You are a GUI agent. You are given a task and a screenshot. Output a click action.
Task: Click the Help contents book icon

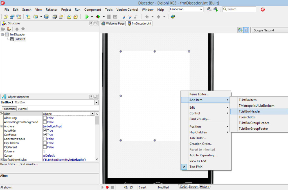(x=173, y=17)
